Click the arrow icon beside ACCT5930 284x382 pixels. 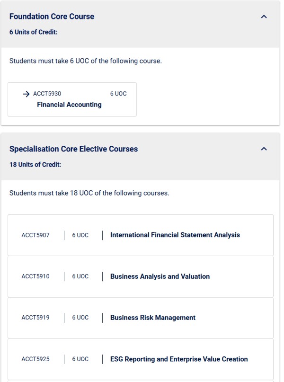pyautogui.click(x=26, y=94)
